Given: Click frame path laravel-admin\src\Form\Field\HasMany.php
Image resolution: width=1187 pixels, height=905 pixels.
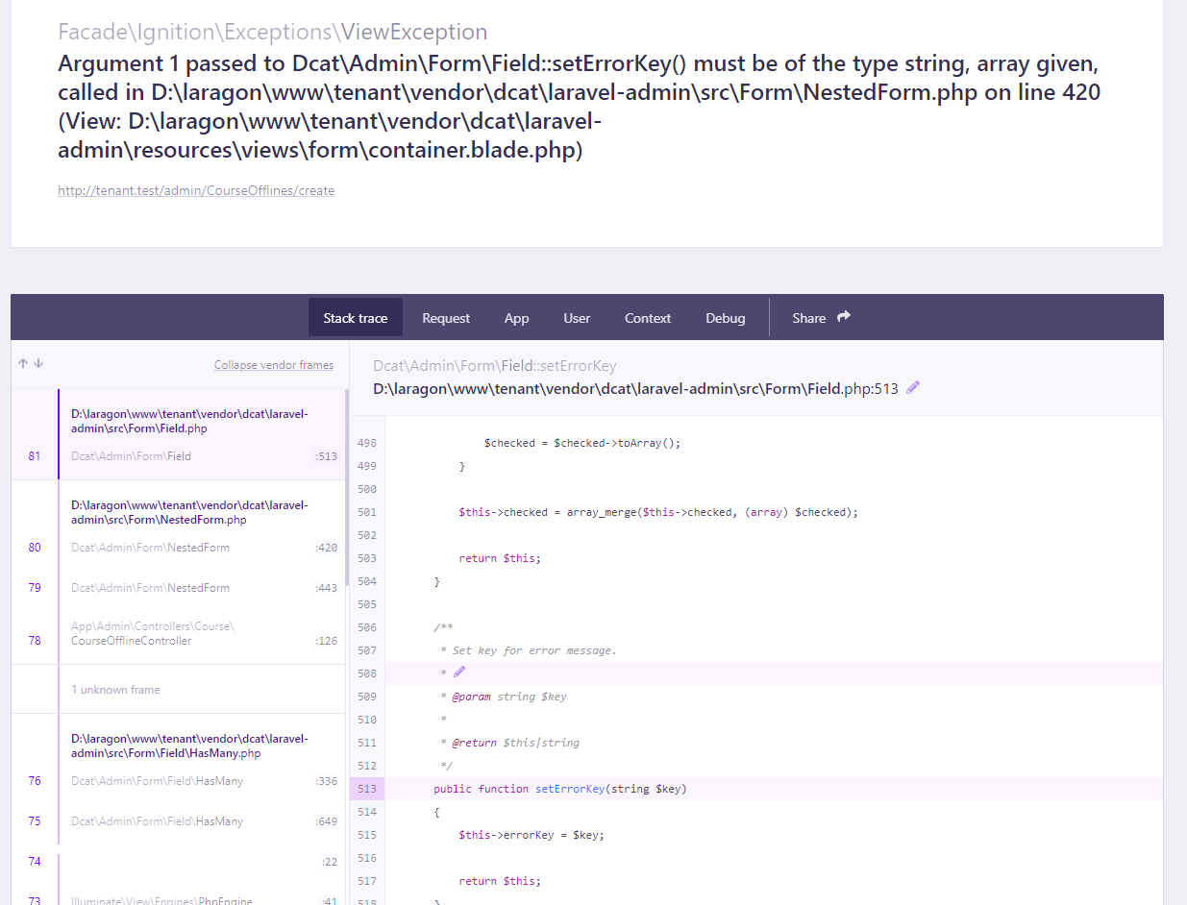Looking at the screenshot, I should click(189, 746).
